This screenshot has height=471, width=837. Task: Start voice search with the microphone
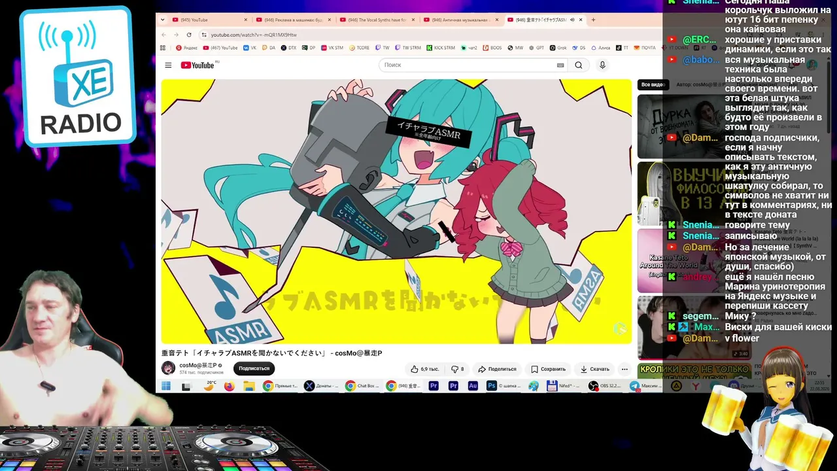tap(602, 65)
